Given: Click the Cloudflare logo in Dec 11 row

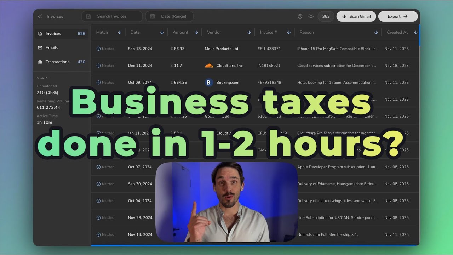Looking at the screenshot, I should pyautogui.click(x=209, y=66).
